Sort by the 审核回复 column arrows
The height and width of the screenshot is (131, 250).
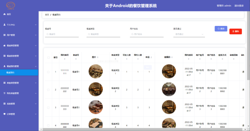(x=234, y=59)
